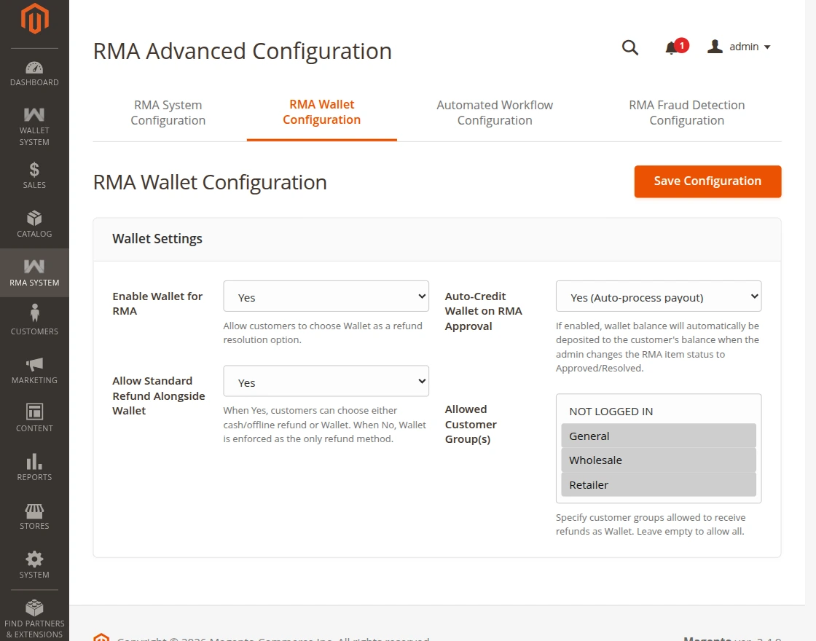Switch to RMA System Configuration tab
816x641 pixels.
tap(168, 113)
